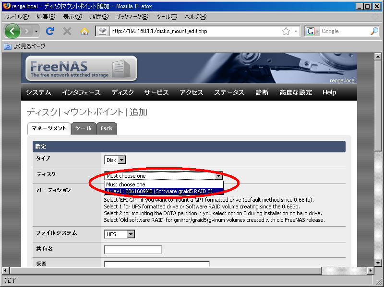Minimize the Firefox window
The image size is (384, 287).
[x=359, y=6]
